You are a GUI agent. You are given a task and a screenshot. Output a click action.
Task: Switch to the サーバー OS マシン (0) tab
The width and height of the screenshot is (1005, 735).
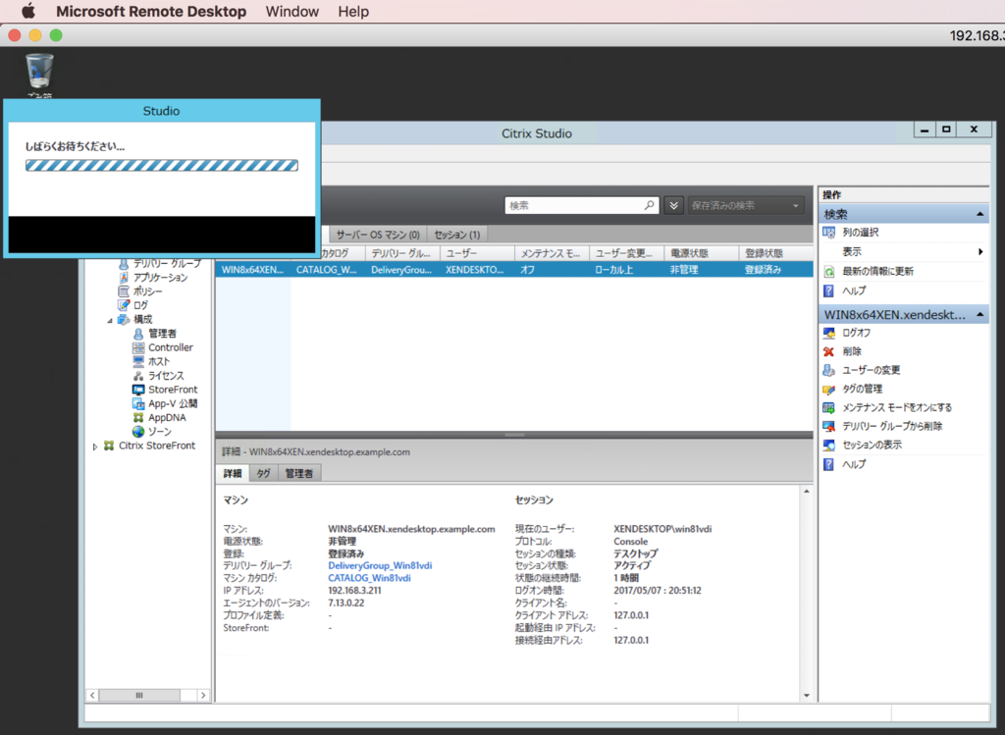pyautogui.click(x=378, y=235)
